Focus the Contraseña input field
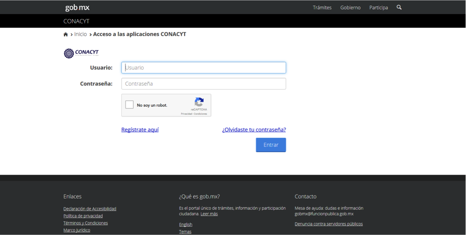 [203, 84]
